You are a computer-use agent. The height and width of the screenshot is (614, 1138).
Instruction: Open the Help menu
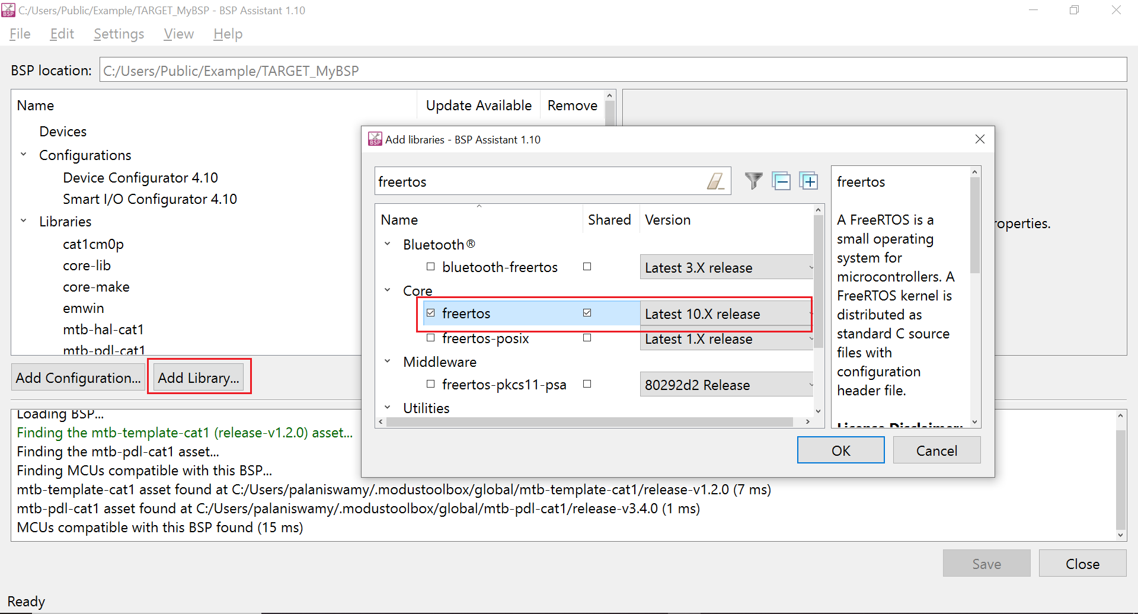[228, 34]
